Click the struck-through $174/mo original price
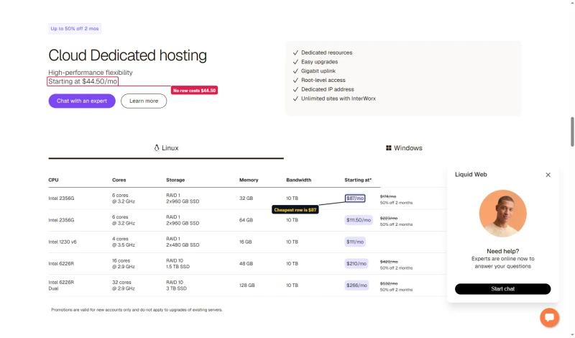575x338 pixels. click(x=388, y=197)
